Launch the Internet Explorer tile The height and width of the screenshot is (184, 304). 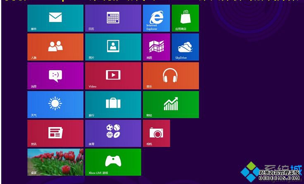[156, 18]
